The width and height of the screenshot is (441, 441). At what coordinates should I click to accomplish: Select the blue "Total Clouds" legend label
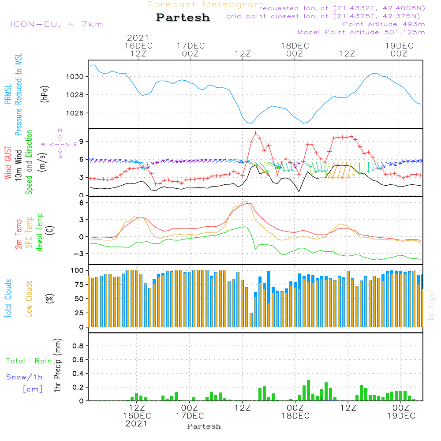[x=8, y=299]
